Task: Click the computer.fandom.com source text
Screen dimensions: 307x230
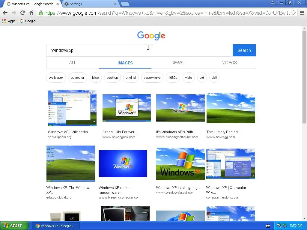Action: [222, 198]
